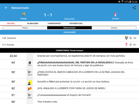Open the ALINEACIÓN tab
Viewport: 139px width, 104px height.
33,23
